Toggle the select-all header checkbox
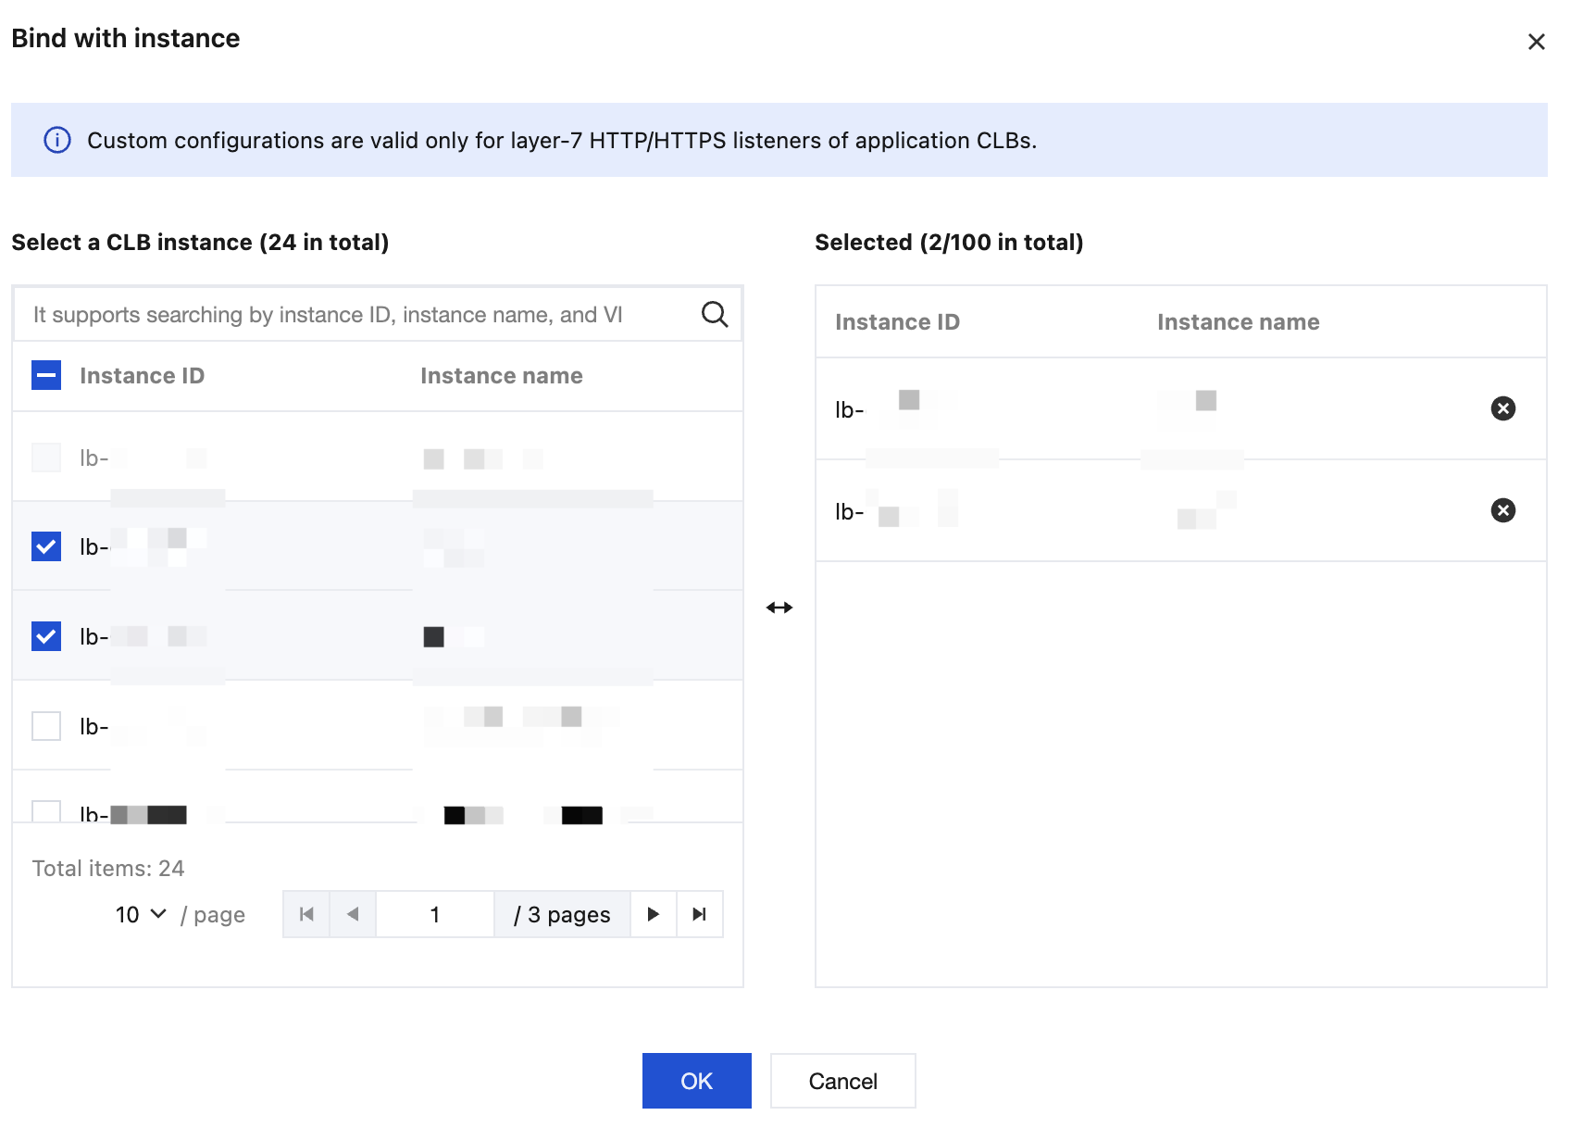Screen dimensions: 1583x1128 pyautogui.click(x=46, y=375)
